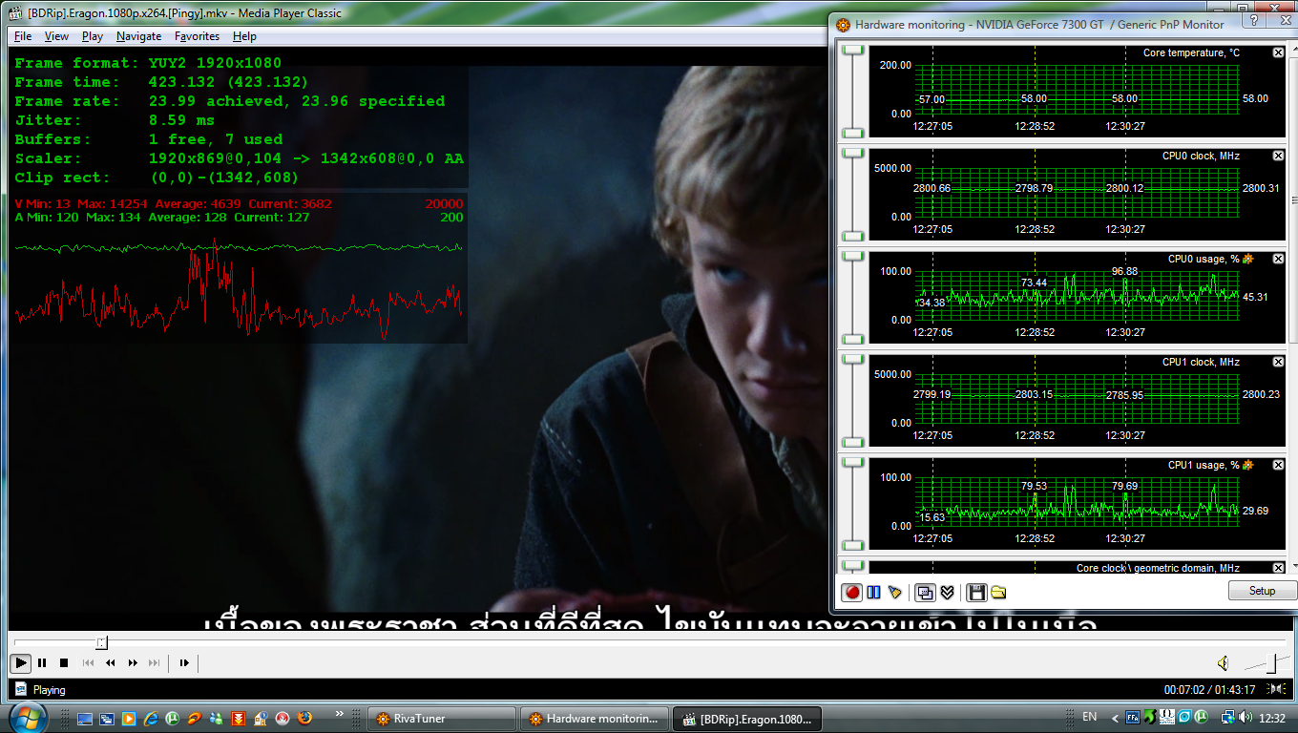The width and height of the screenshot is (1298, 733).
Task: Click the audio channel icon in status bar
Action: (1276, 689)
